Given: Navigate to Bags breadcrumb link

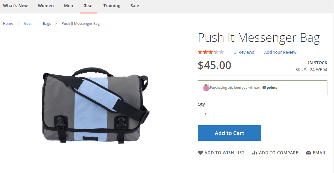Looking at the screenshot, I should (47, 23).
